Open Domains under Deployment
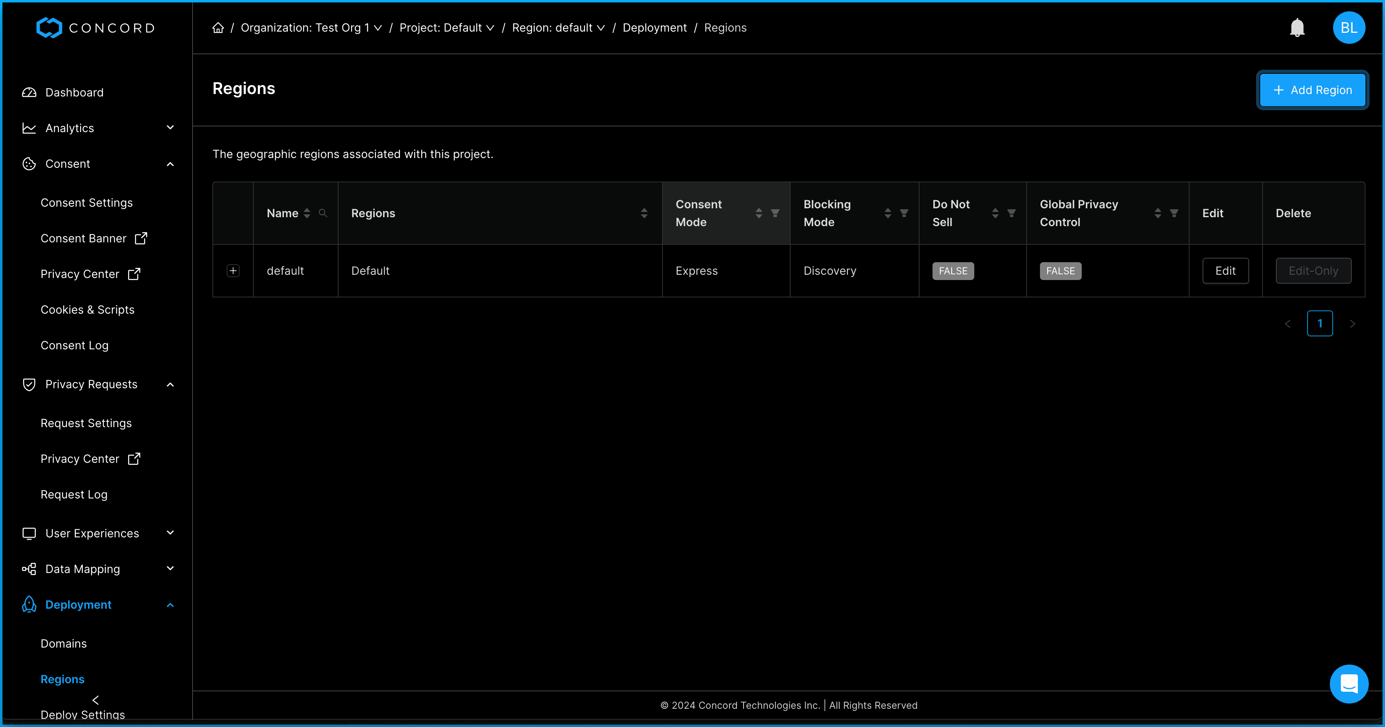 (63, 643)
